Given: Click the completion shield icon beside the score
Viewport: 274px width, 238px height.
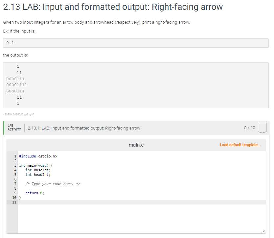Looking at the screenshot, I should click(x=262, y=128).
